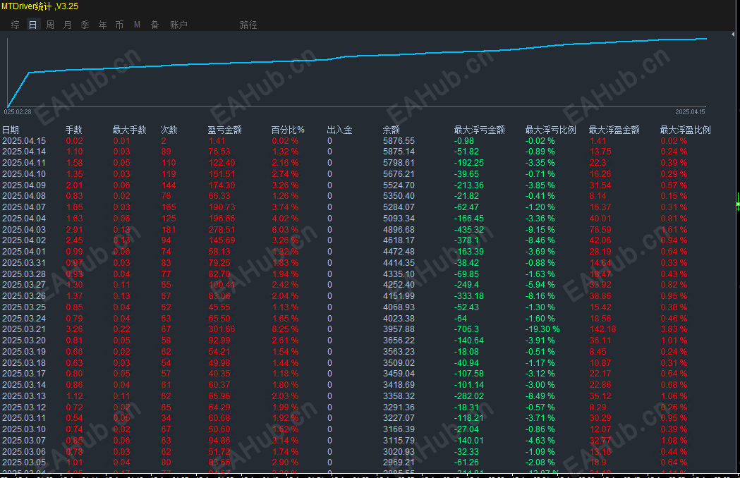The image size is (740, 478).
Task: Click max floating loss ratio -19.30 %
Action: pyautogui.click(x=542, y=329)
